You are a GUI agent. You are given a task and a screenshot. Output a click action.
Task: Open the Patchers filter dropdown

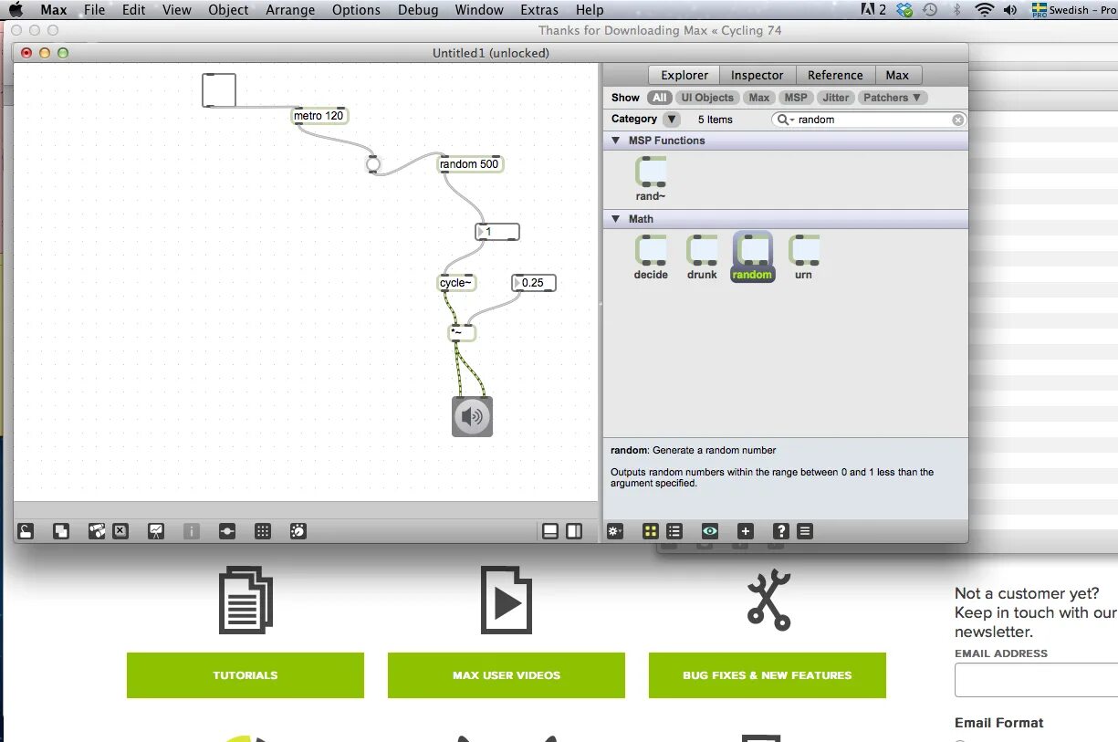(893, 98)
